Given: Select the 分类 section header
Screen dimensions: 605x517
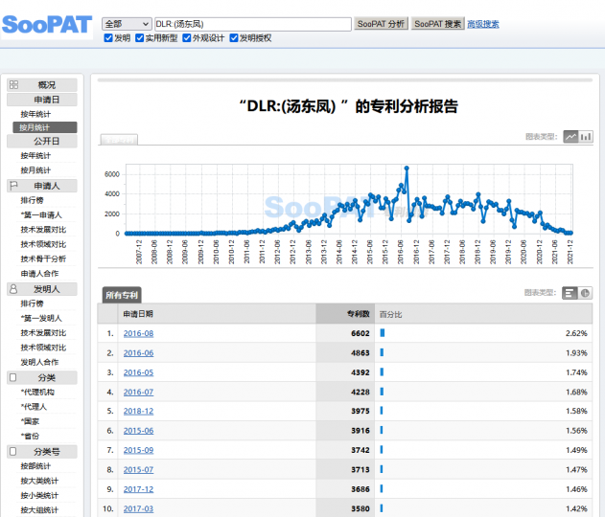Looking at the screenshot, I should 42,377.
